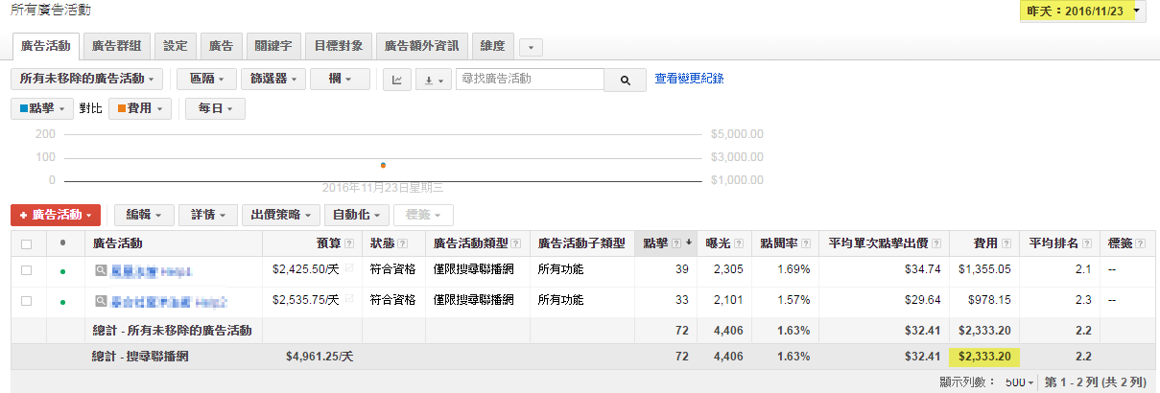Open the campaign link in $2,425.50 budget row
Image resolution: width=1160 pixels, height=393 pixels.
click(x=152, y=271)
